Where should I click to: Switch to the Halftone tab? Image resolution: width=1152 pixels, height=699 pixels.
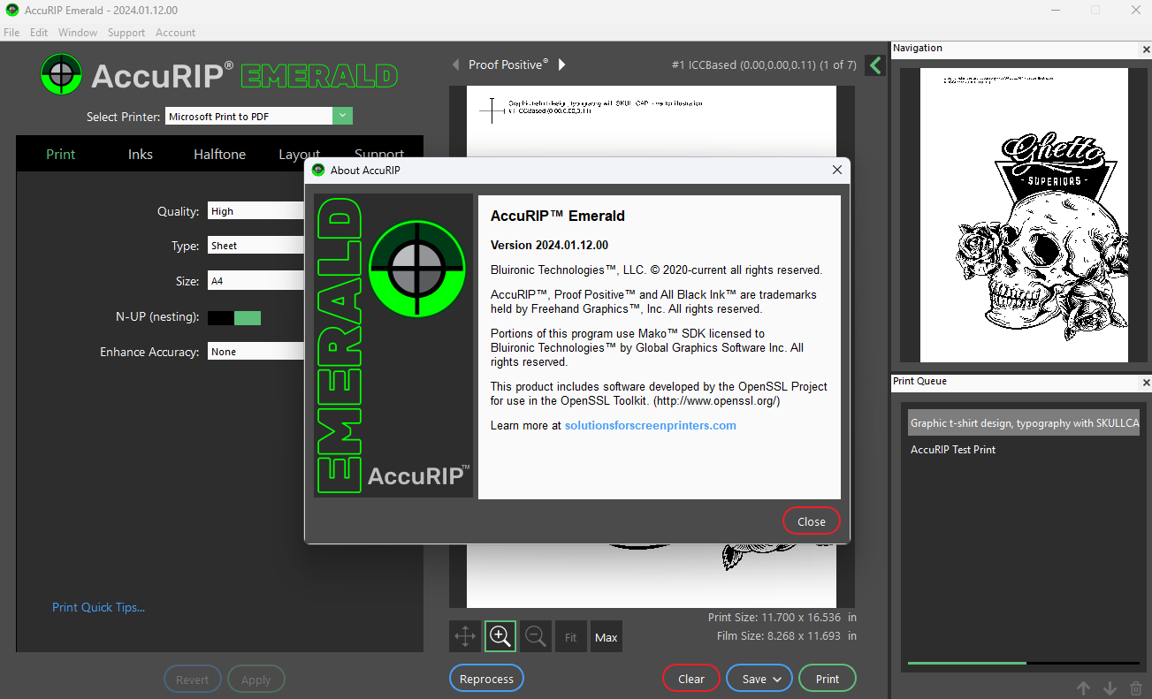click(220, 155)
